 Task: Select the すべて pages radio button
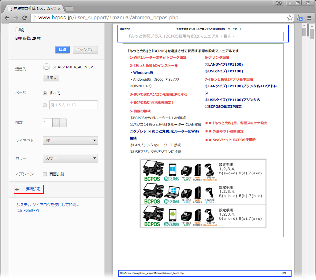pos(45,93)
